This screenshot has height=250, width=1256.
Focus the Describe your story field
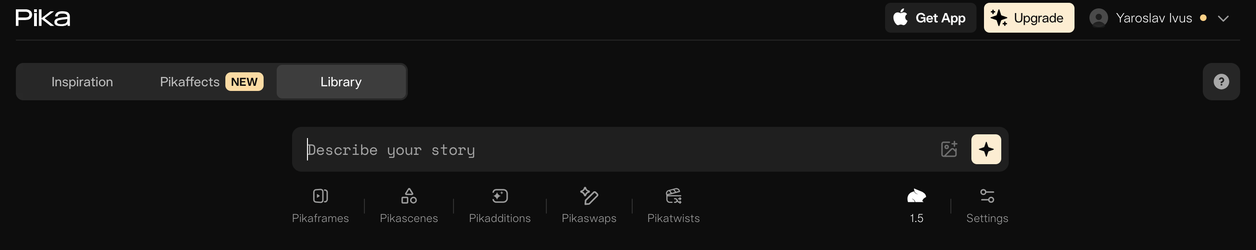click(x=614, y=150)
